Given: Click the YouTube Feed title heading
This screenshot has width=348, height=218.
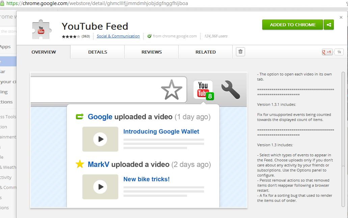Looking at the screenshot, I should [95, 26].
